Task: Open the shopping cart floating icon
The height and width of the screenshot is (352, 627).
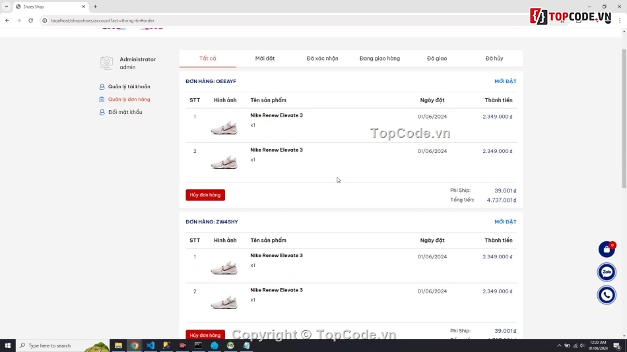Action: point(606,249)
